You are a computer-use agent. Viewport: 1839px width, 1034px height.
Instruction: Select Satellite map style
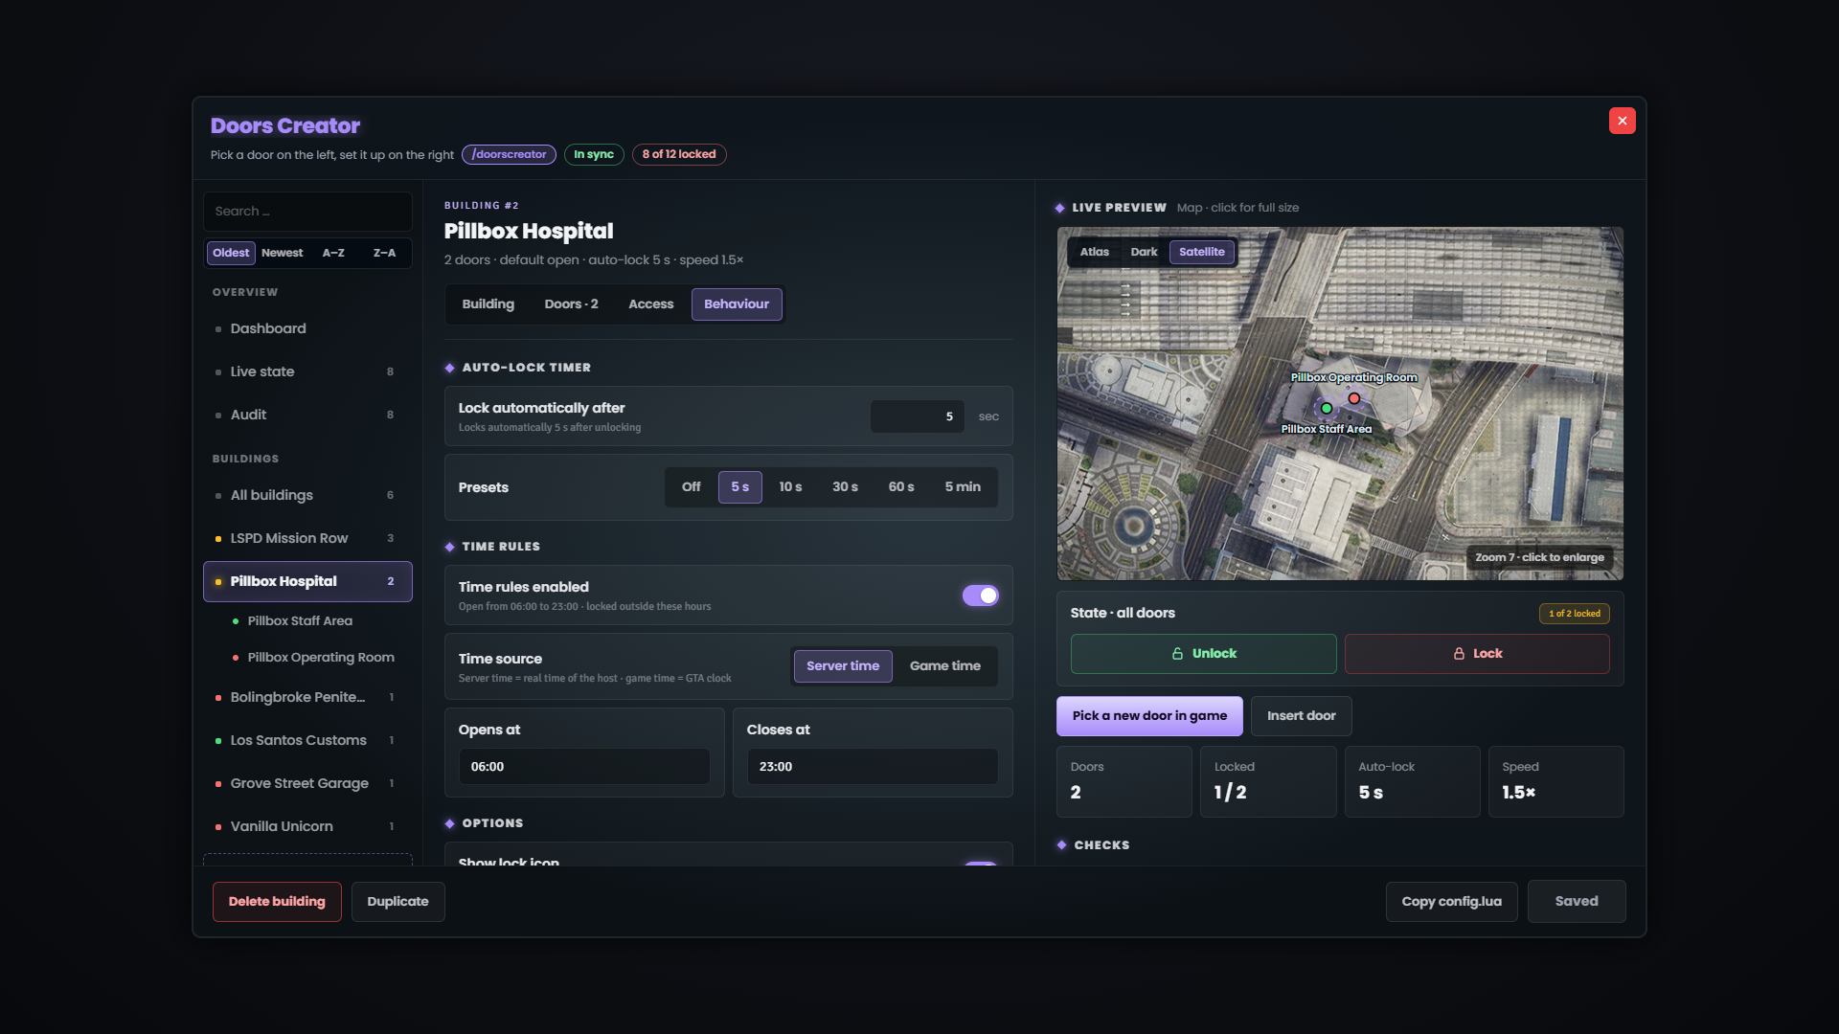tap(1202, 252)
